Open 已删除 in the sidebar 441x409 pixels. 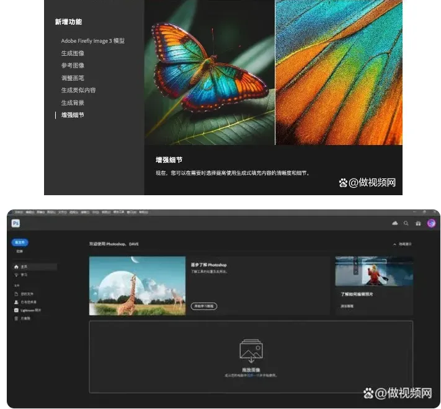coord(25,318)
